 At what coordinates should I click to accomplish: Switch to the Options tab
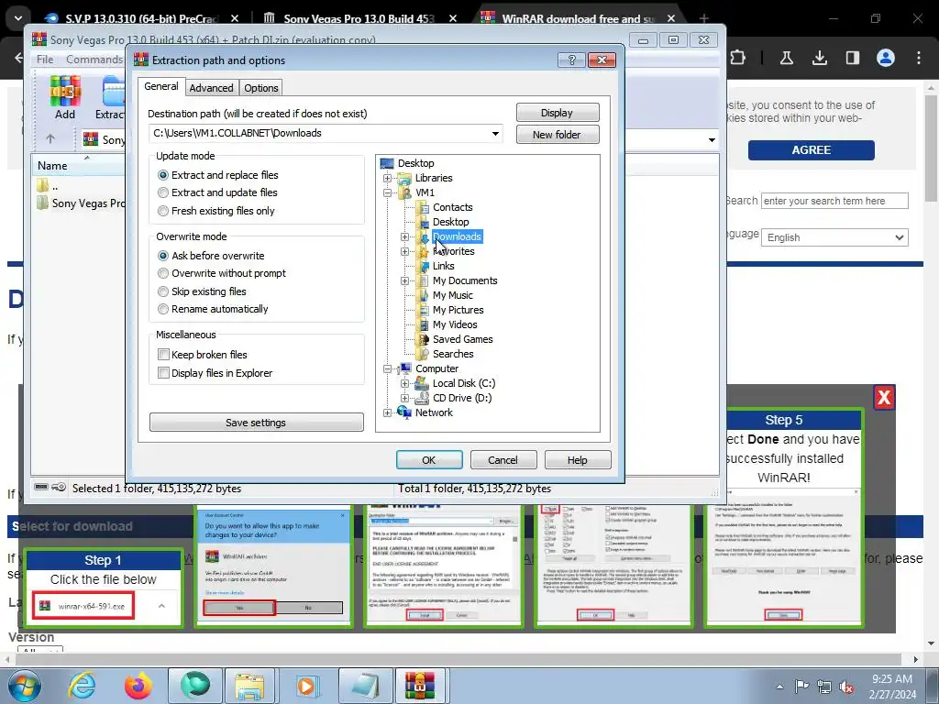pos(261,88)
